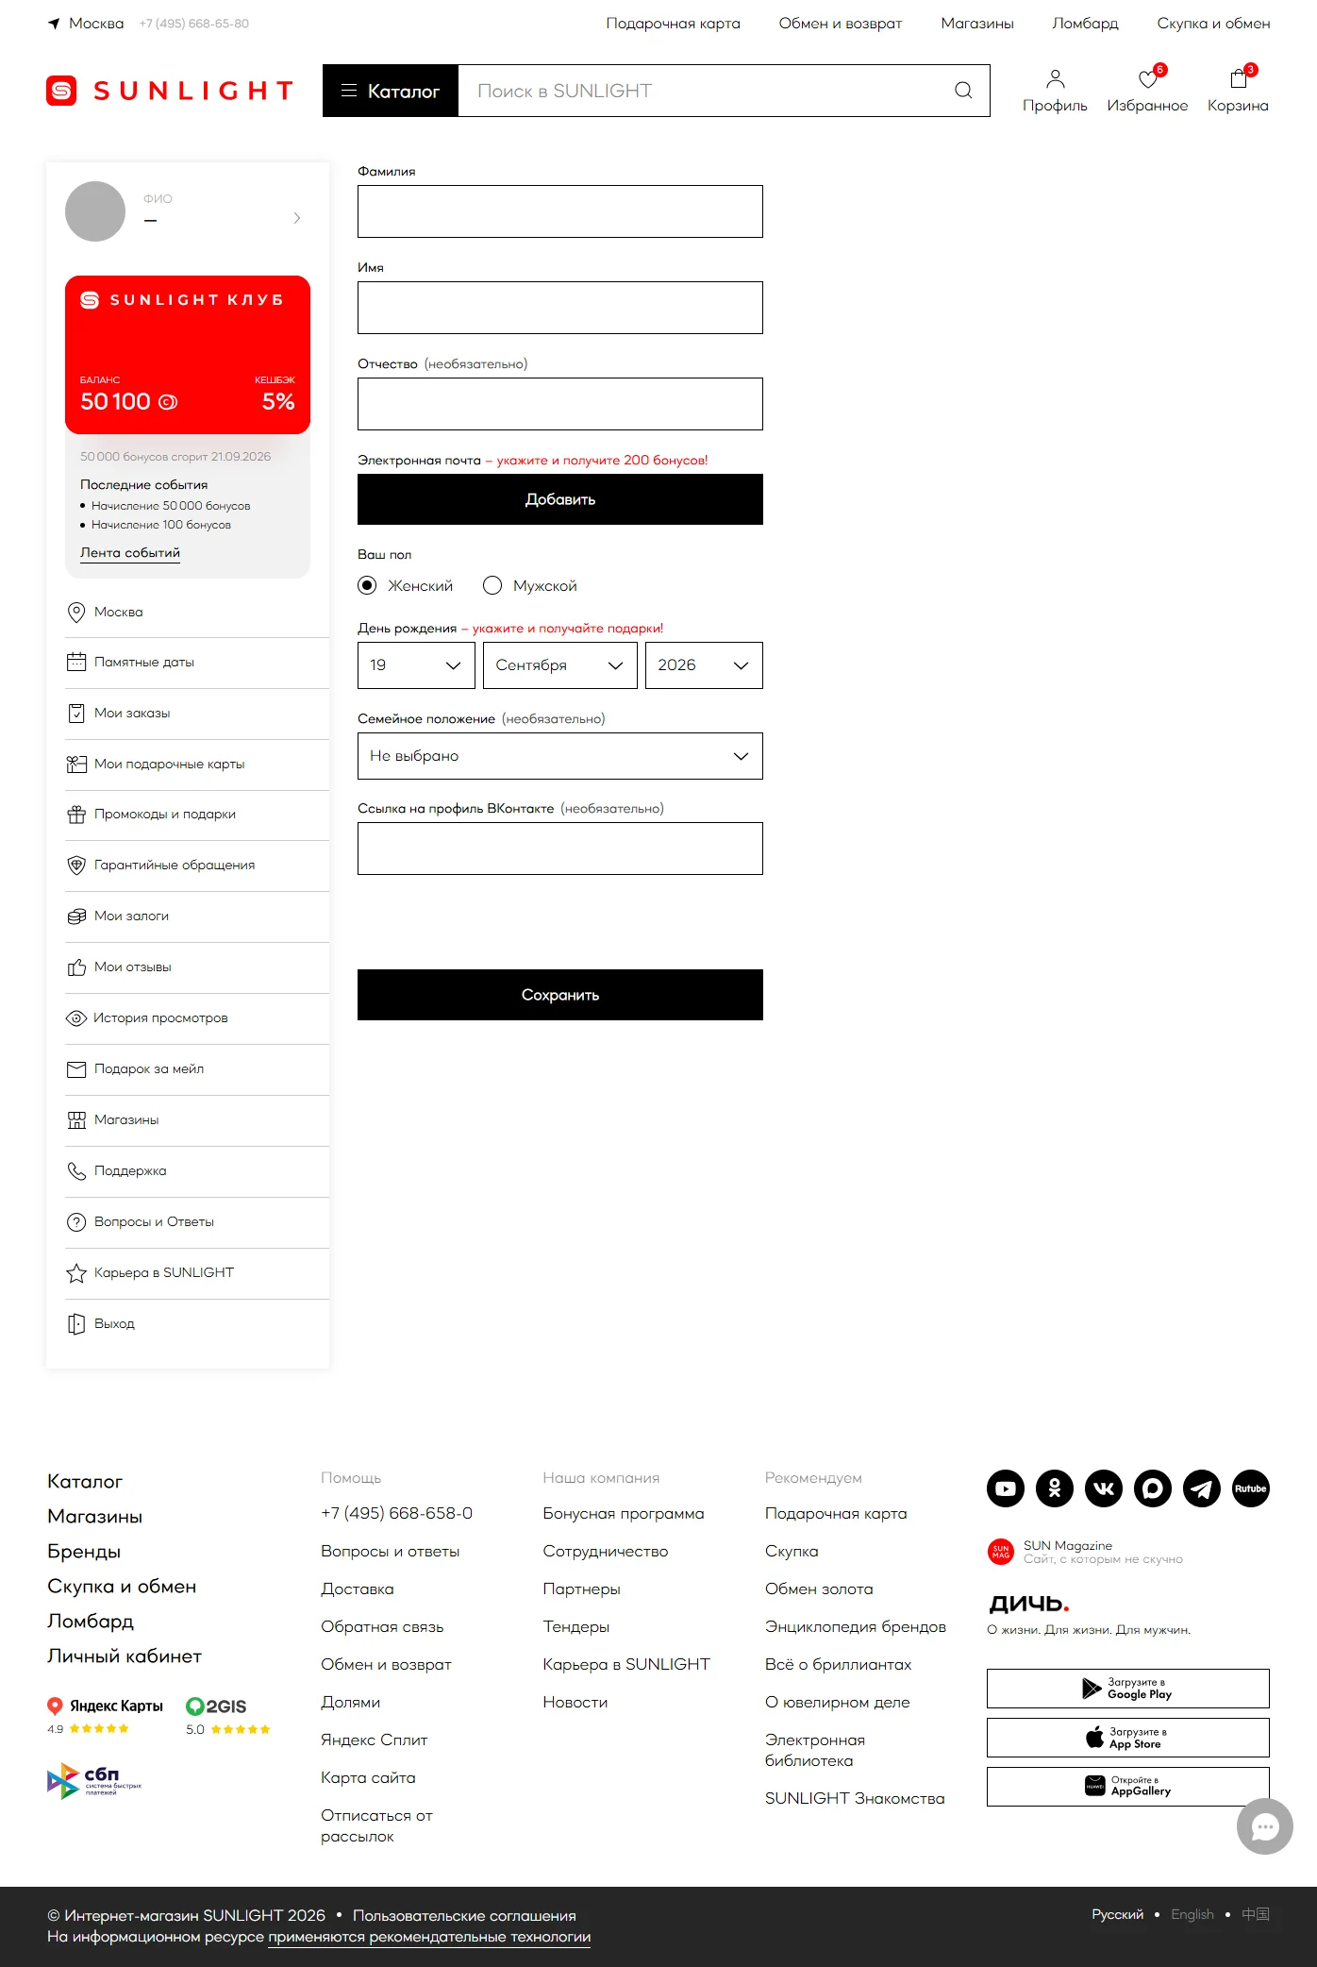Screen dimensions: 1317x1967
Task: Select the Женский gender radio
Action: [x=367, y=585]
